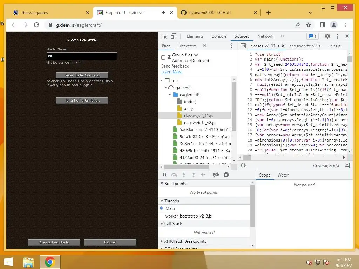The height and width of the screenshot is (269, 359).
Task: Click the pretty print braces icon
Action: (x=243, y=165)
